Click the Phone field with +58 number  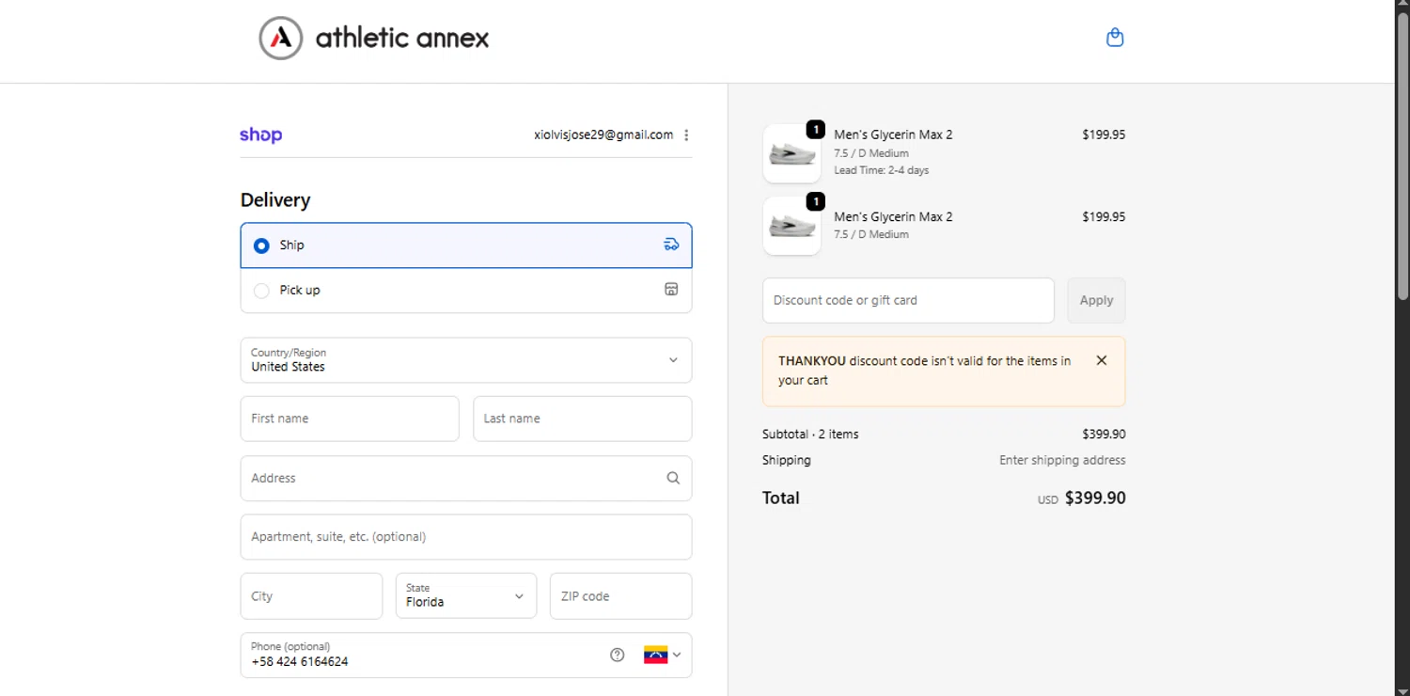(x=466, y=655)
